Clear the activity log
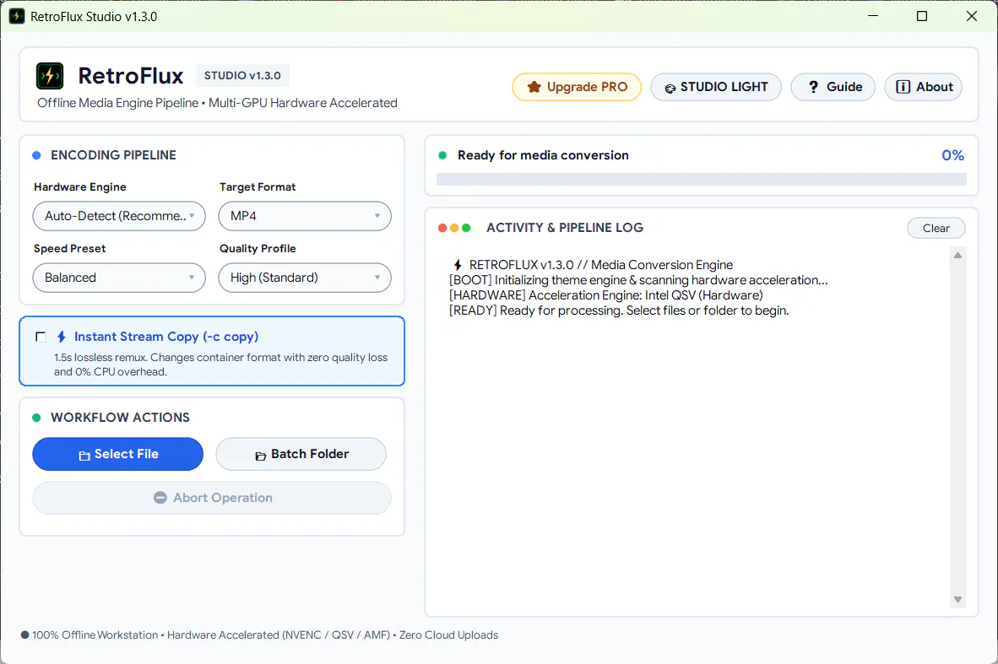 point(936,229)
